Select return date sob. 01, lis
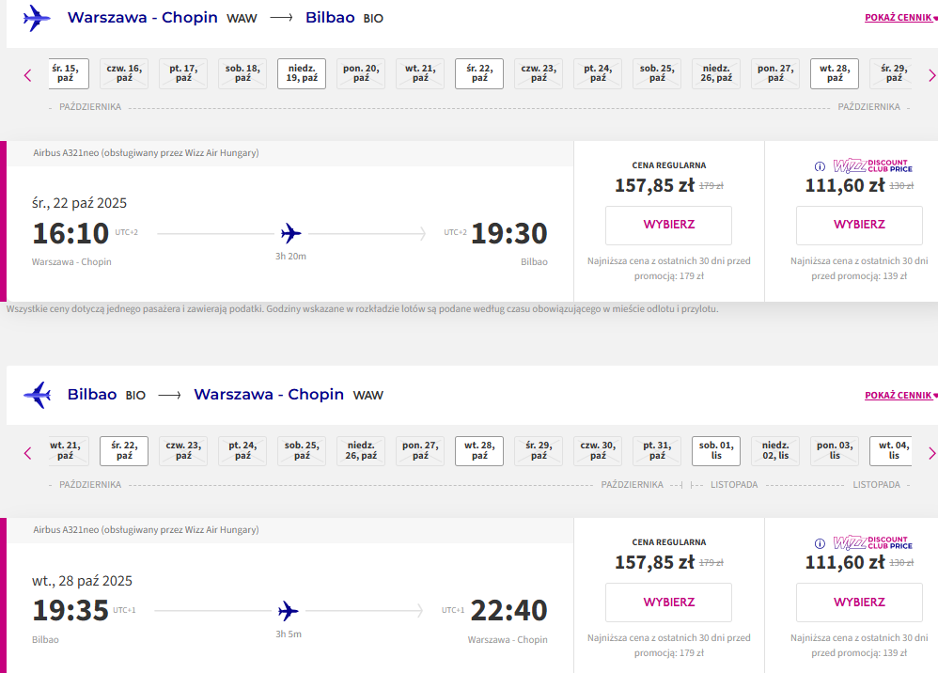Screen dimensions: 938x673 point(716,450)
